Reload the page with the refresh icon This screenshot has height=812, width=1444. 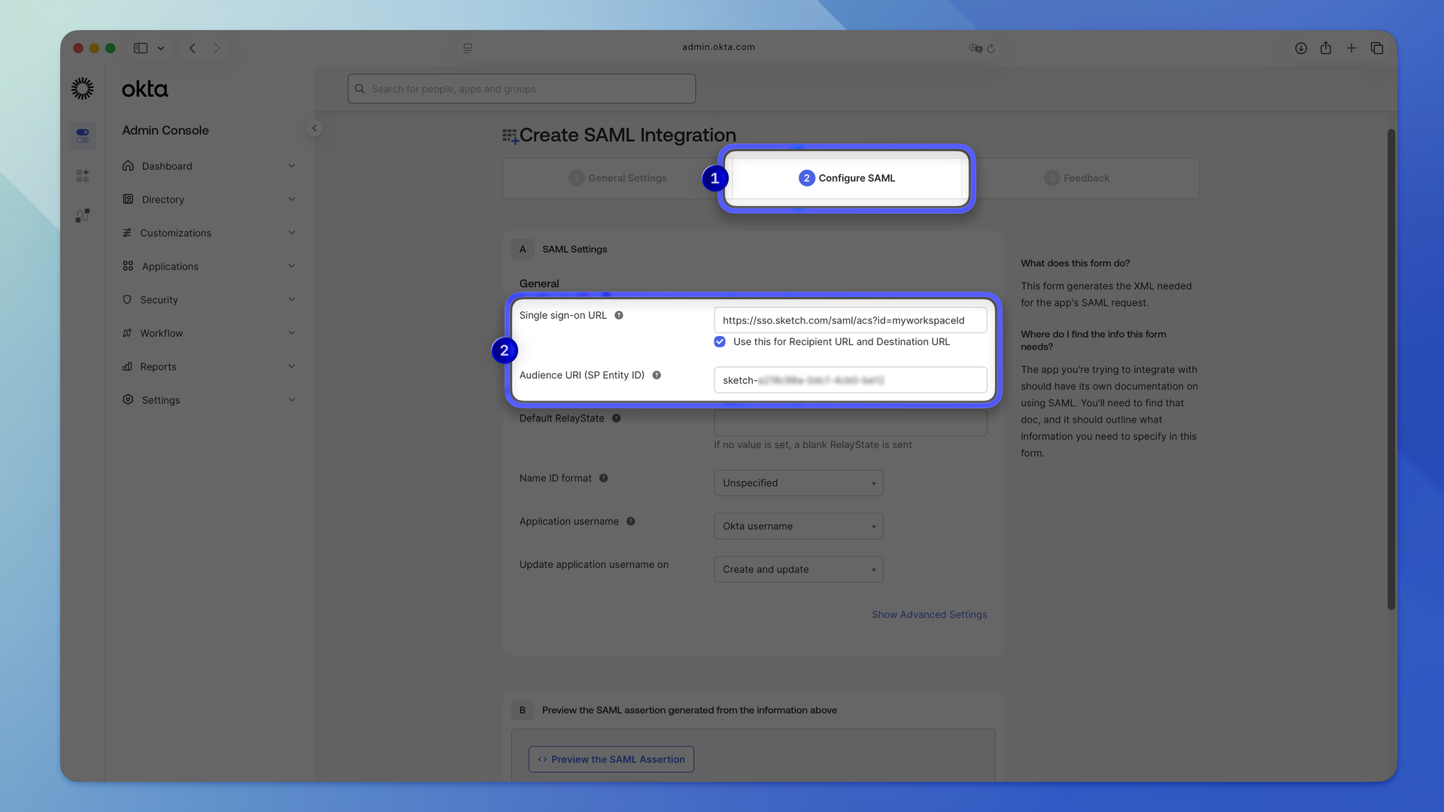click(x=991, y=48)
